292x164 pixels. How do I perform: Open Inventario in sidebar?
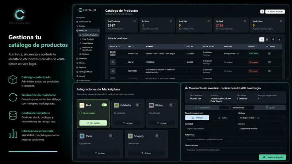pyautogui.click(x=82, y=59)
